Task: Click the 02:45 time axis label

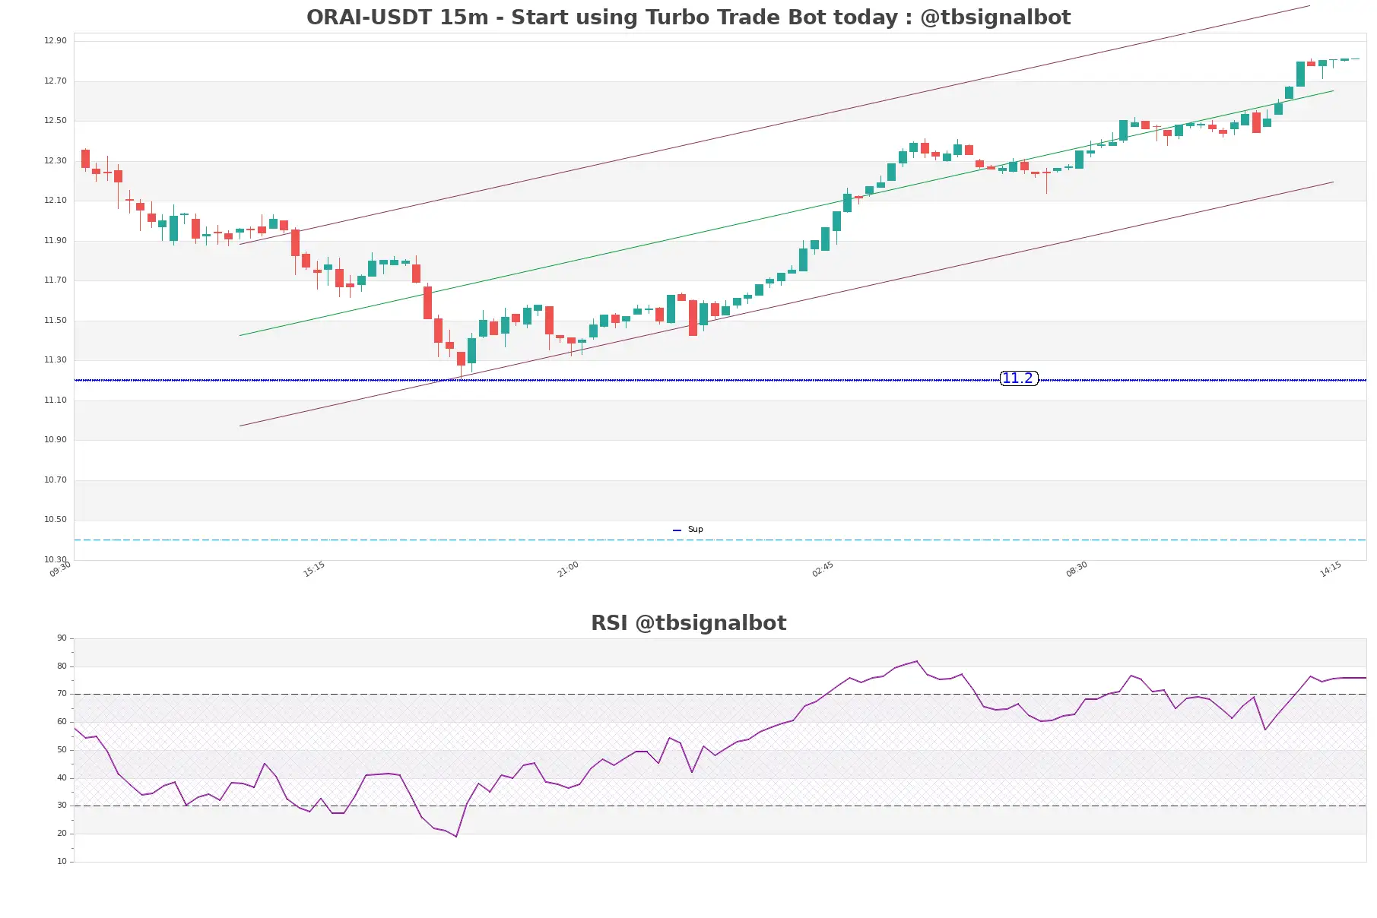Action: coord(823,569)
